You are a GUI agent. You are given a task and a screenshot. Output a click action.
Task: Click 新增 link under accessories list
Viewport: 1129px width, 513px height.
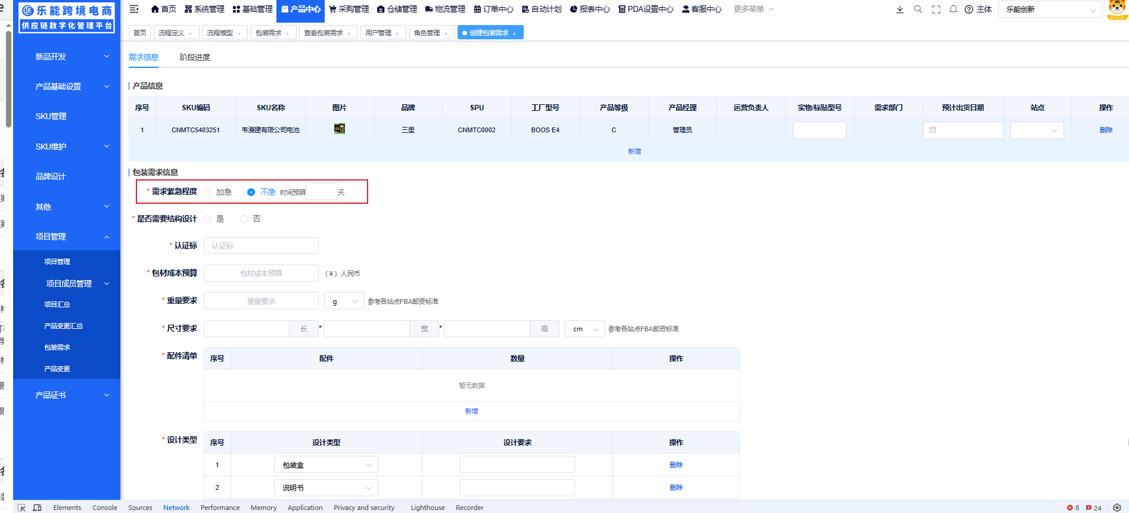pos(471,411)
